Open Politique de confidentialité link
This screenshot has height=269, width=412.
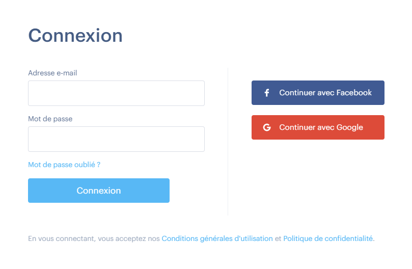tap(328, 238)
